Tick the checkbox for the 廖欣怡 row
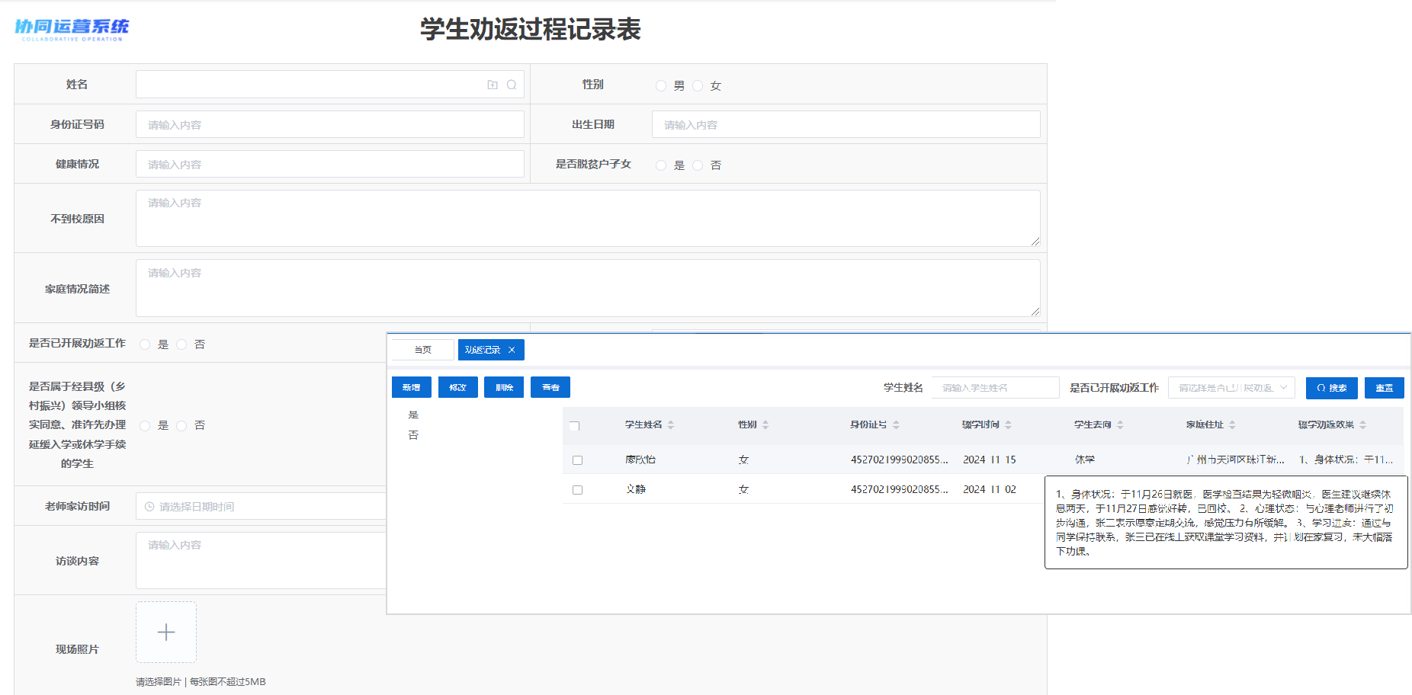Viewport: 1412px width, 695px height. 577,460
